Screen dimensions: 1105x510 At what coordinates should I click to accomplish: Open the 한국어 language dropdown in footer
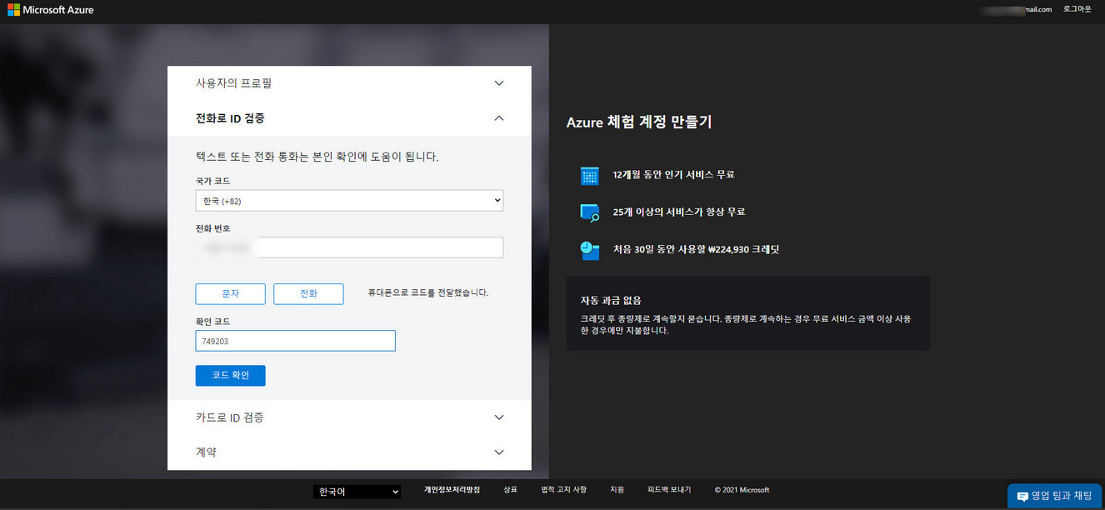(x=357, y=492)
